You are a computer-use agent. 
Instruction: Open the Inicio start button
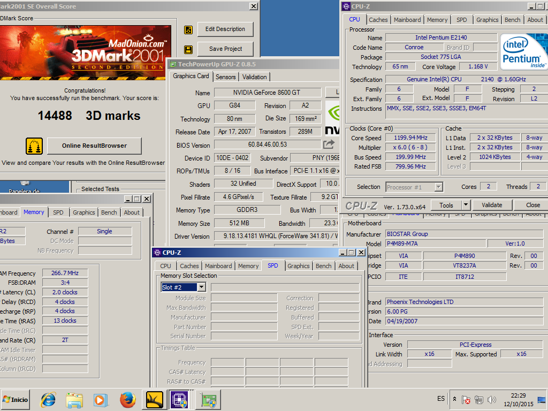click(x=16, y=399)
